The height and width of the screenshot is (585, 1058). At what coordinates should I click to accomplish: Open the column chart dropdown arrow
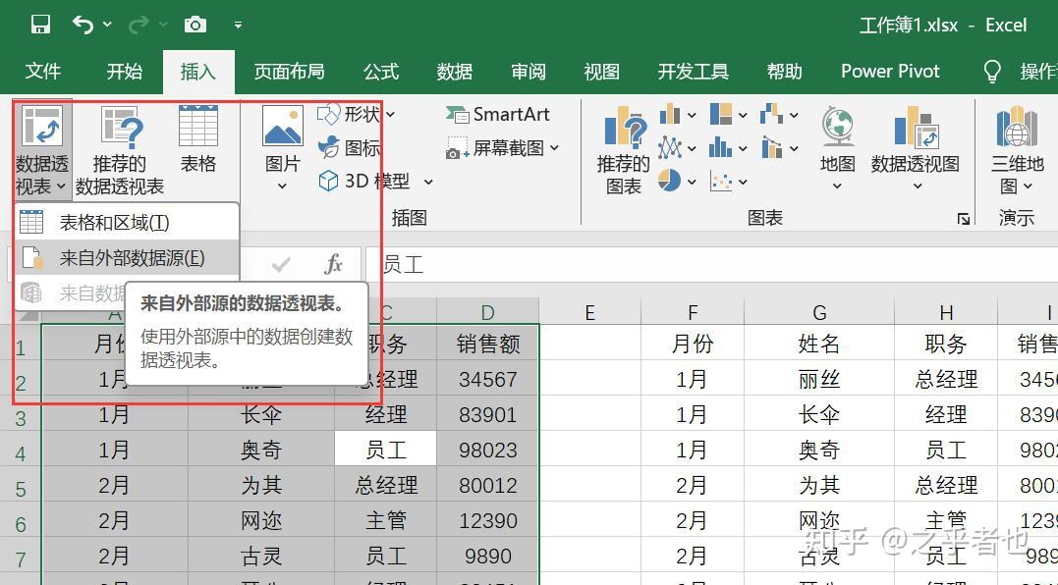click(x=701, y=114)
